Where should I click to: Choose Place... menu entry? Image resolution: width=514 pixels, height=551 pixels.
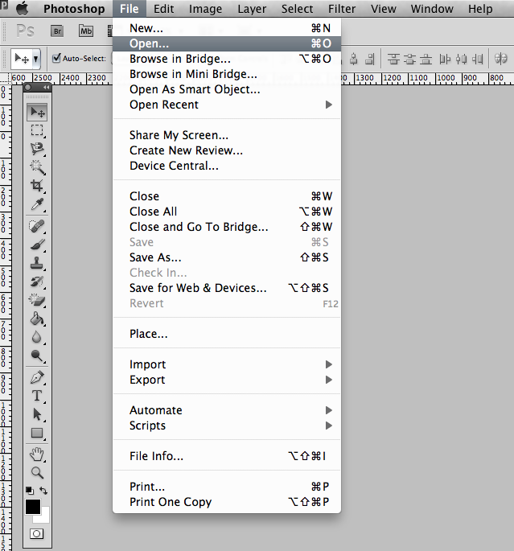pos(227,334)
